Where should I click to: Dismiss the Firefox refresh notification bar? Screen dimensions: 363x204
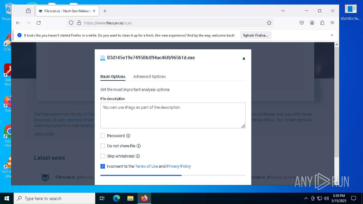332,35
